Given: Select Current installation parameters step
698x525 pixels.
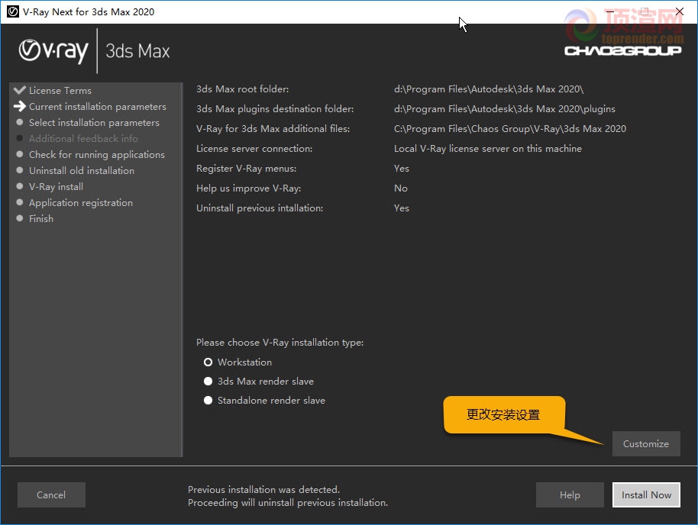Looking at the screenshot, I should tap(98, 107).
